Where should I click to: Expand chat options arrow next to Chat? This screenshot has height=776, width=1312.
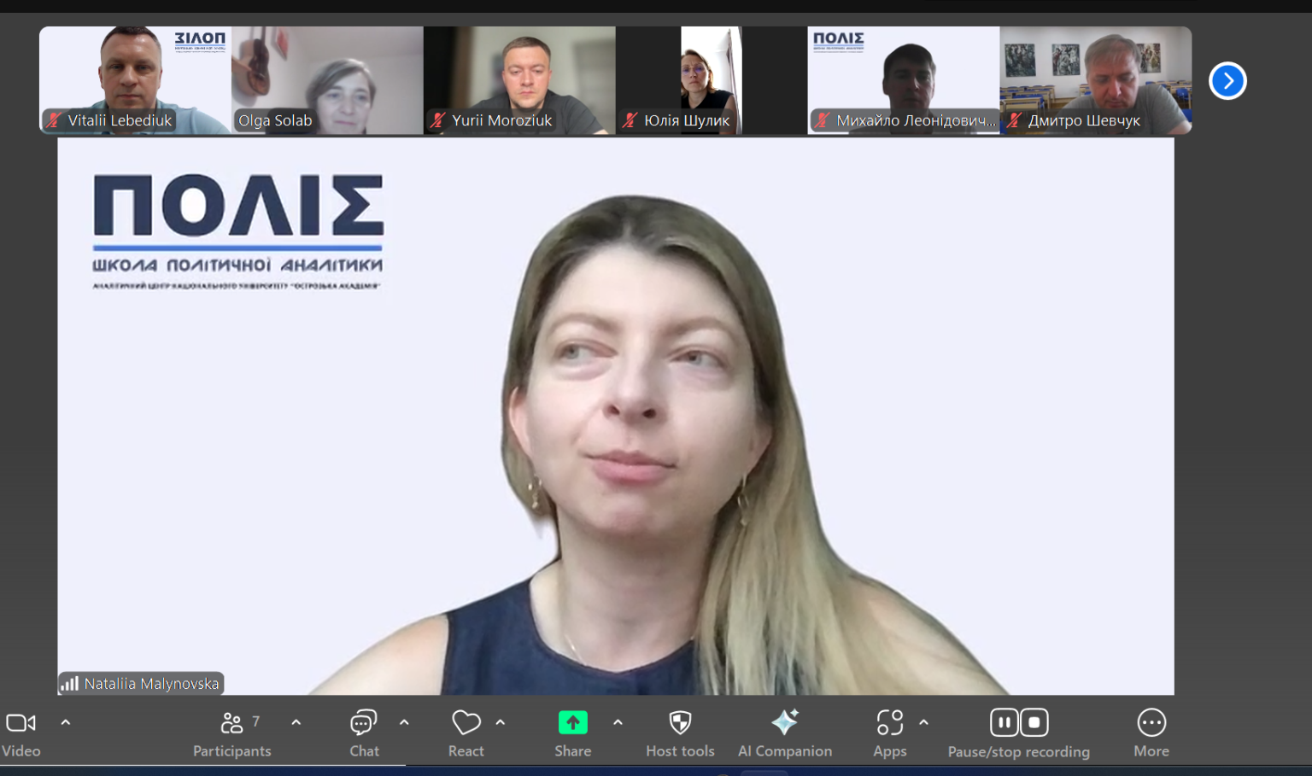404,722
